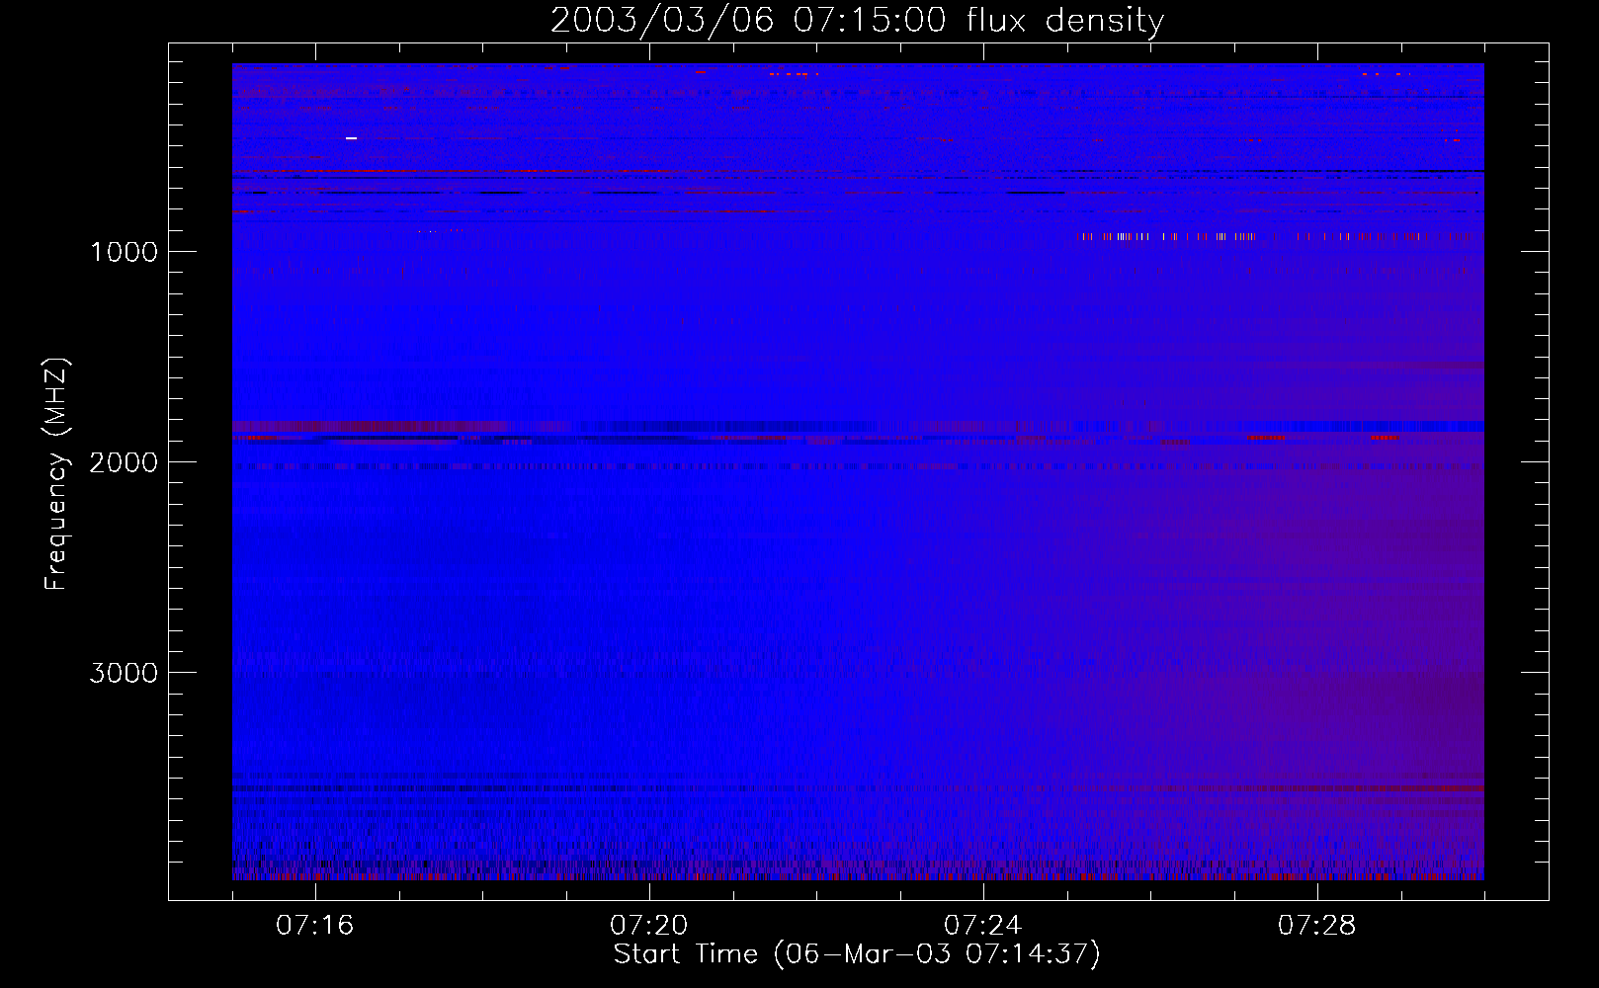Image resolution: width=1599 pixels, height=988 pixels.
Task: Click the 07:28 time tick label
Action: (1316, 926)
